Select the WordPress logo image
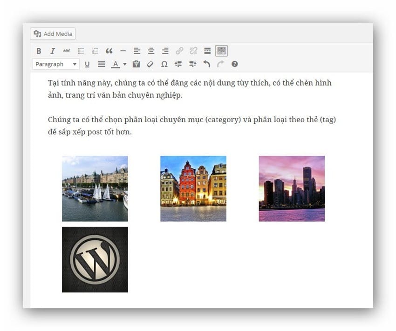 pyautogui.click(x=95, y=260)
